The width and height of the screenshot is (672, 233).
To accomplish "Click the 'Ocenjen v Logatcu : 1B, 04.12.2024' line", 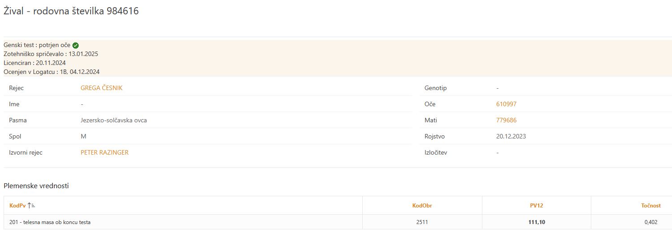I will [x=52, y=72].
